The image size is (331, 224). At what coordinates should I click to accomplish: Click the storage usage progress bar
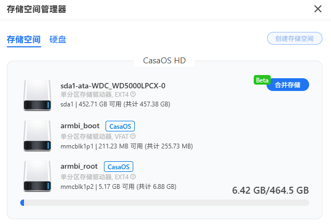[164, 202]
